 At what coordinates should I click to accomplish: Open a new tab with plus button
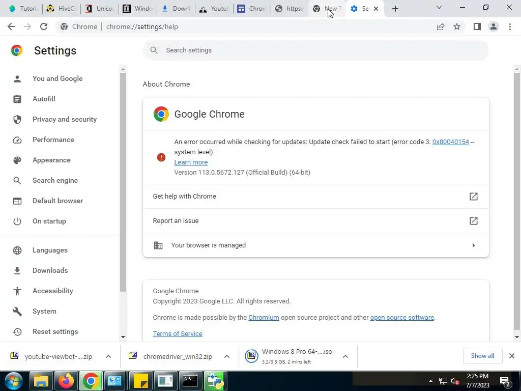[x=395, y=9]
